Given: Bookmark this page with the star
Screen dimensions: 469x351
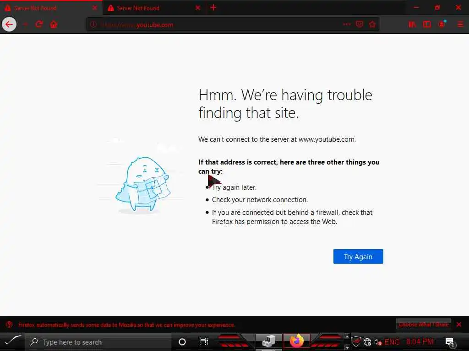Looking at the screenshot, I should coord(372,24).
